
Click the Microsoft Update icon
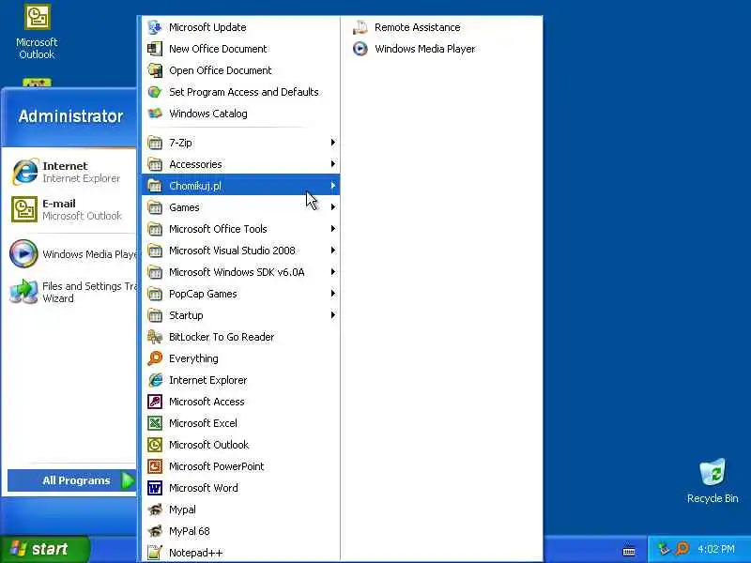tap(155, 27)
